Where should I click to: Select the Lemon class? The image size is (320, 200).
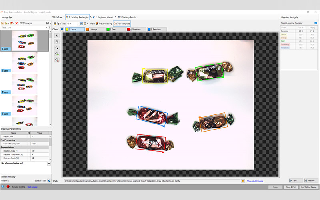[x=75, y=29]
